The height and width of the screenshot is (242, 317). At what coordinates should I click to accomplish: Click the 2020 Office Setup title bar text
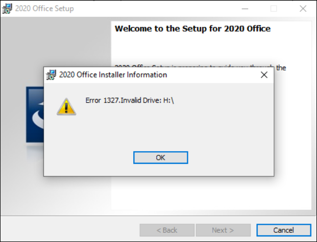pyautogui.click(x=44, y=9)
